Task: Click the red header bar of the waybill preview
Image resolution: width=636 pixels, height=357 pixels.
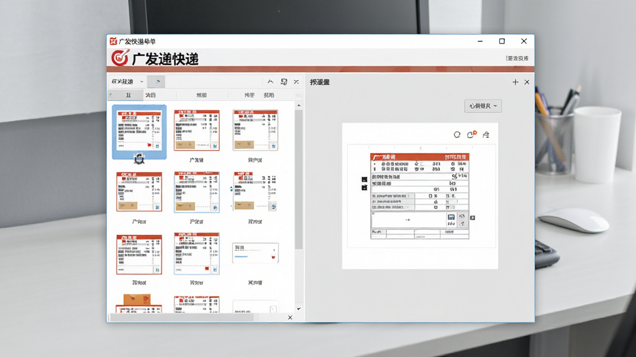Action: 420,157
